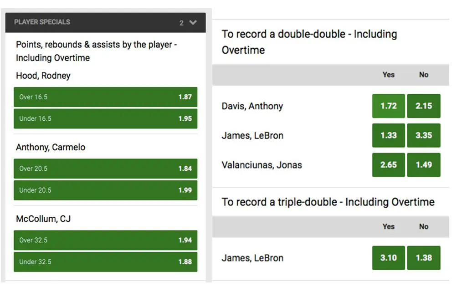Choose McCollum Under 32.5 at 1.88
462x292 pixels.
tap(106, 261)
